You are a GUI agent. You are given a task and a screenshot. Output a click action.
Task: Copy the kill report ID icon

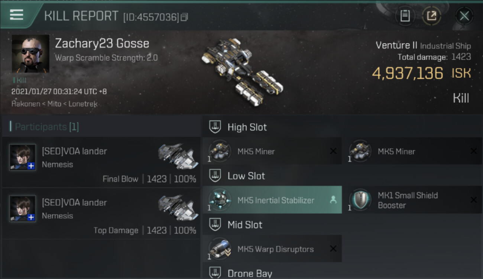pos(184,17)
